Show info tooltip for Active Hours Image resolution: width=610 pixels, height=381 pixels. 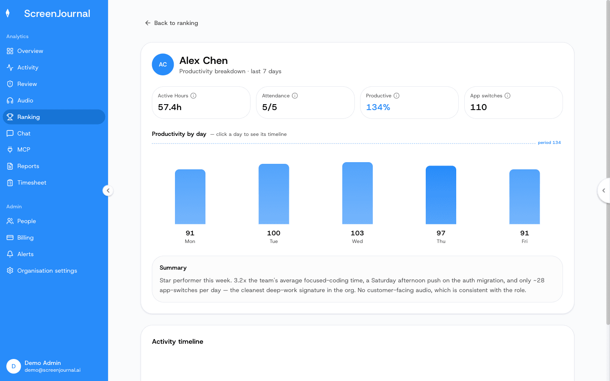point(194,96)
